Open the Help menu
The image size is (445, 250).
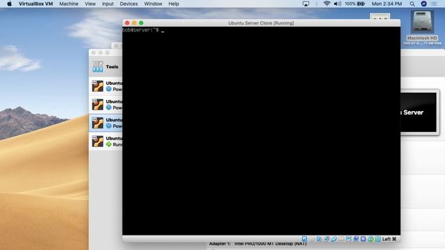tap(173, 3)
